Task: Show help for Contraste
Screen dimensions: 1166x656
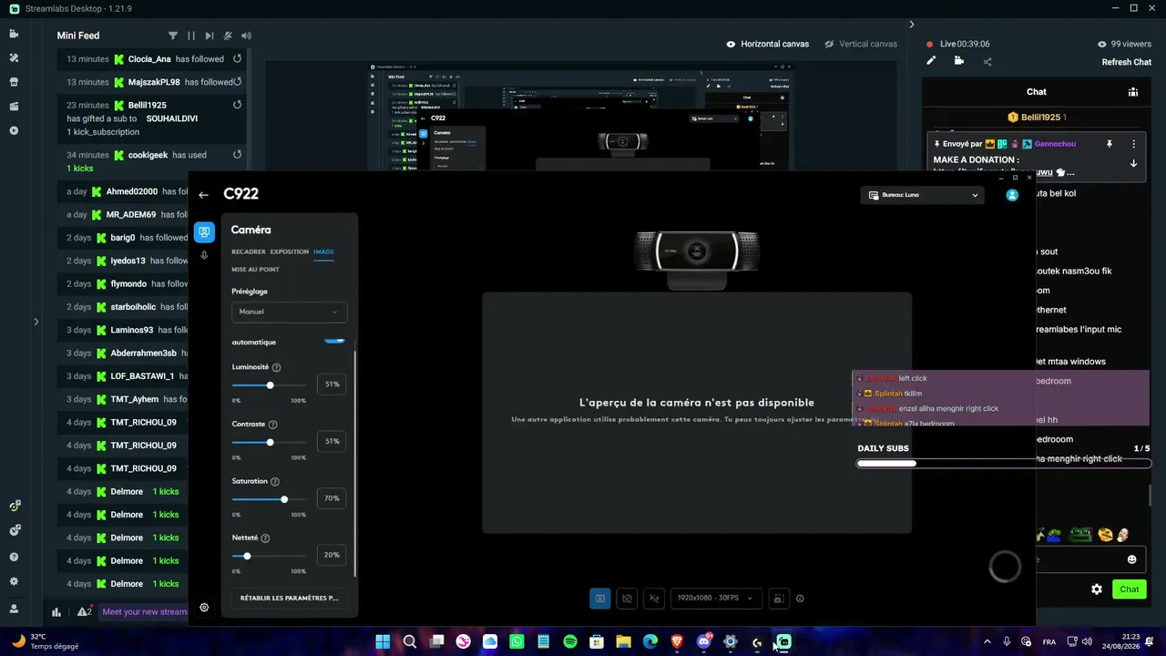Action: tap(273, 425)
